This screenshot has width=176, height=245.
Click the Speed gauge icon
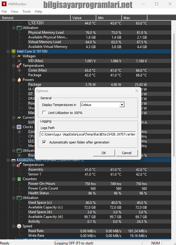tap(19, 226)
